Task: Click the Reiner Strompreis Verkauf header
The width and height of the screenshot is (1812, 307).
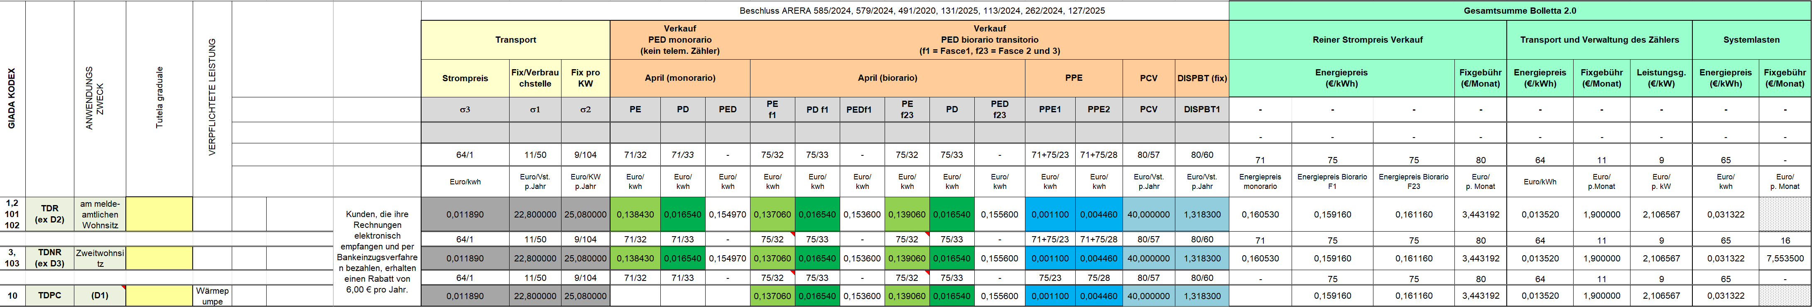Action: [x=1368, y=40]
